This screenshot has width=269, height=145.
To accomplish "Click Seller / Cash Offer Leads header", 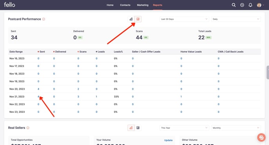I will pyautogui.click(x=146, y=52).
